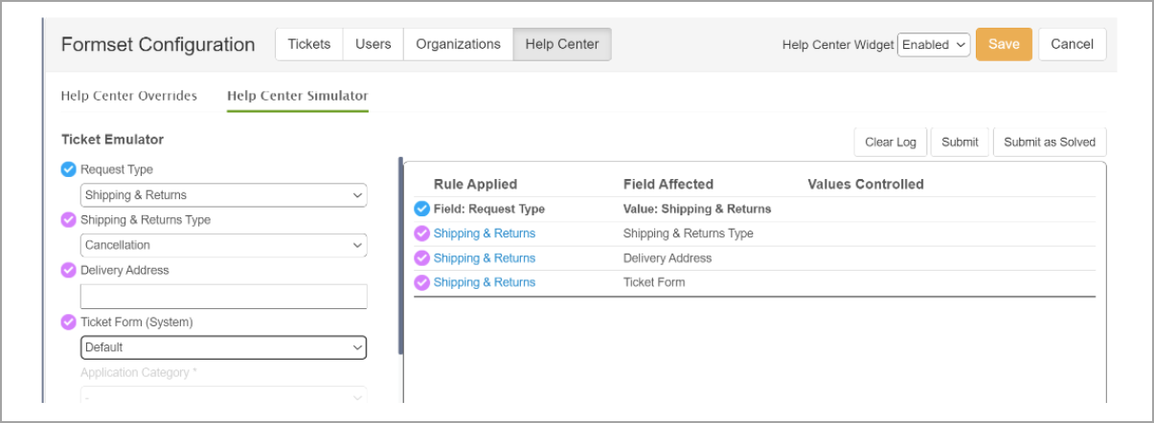Screen dimensions: 1154x423
Task: Click the Application Category * label
Action: 139,373
